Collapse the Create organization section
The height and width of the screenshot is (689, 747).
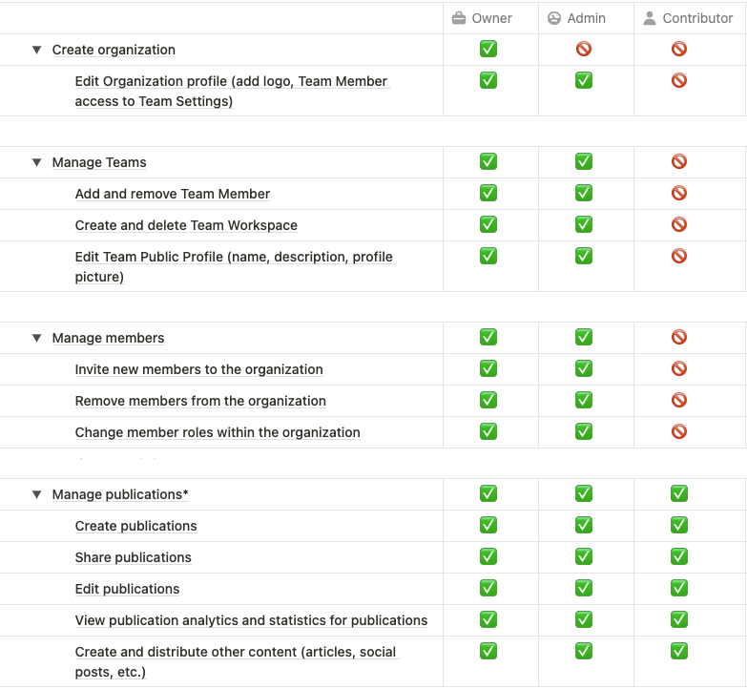point(36,50)
